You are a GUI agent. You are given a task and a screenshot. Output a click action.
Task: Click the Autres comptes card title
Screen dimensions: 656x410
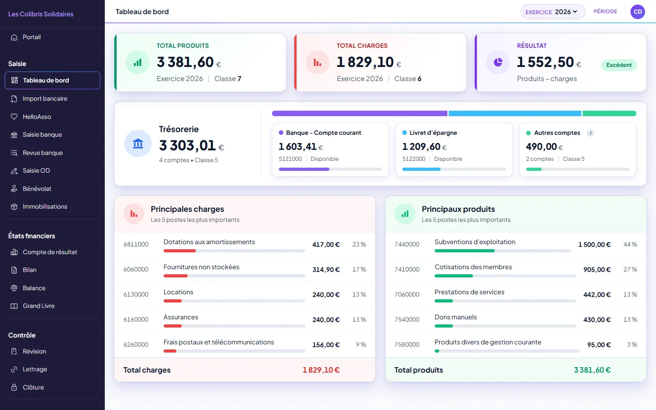[x=557, y=133]
